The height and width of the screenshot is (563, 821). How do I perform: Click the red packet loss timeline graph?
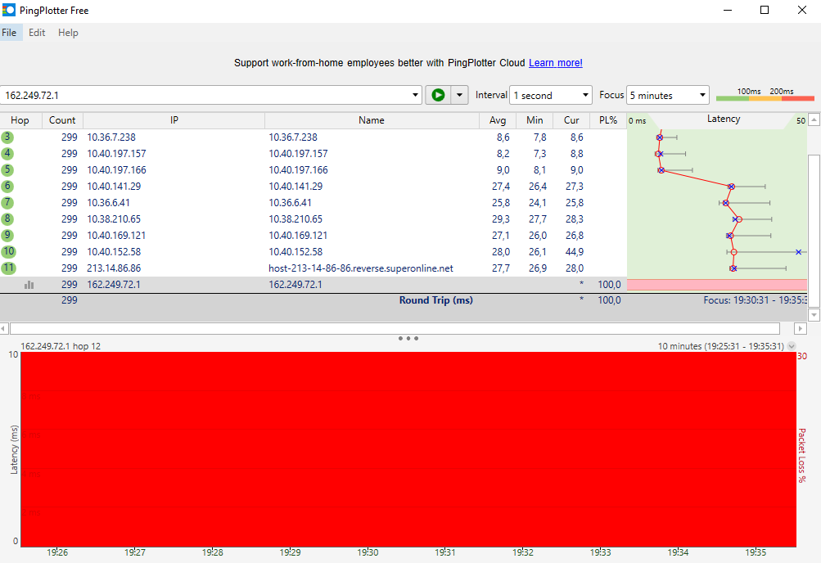[x=408, y=449]
